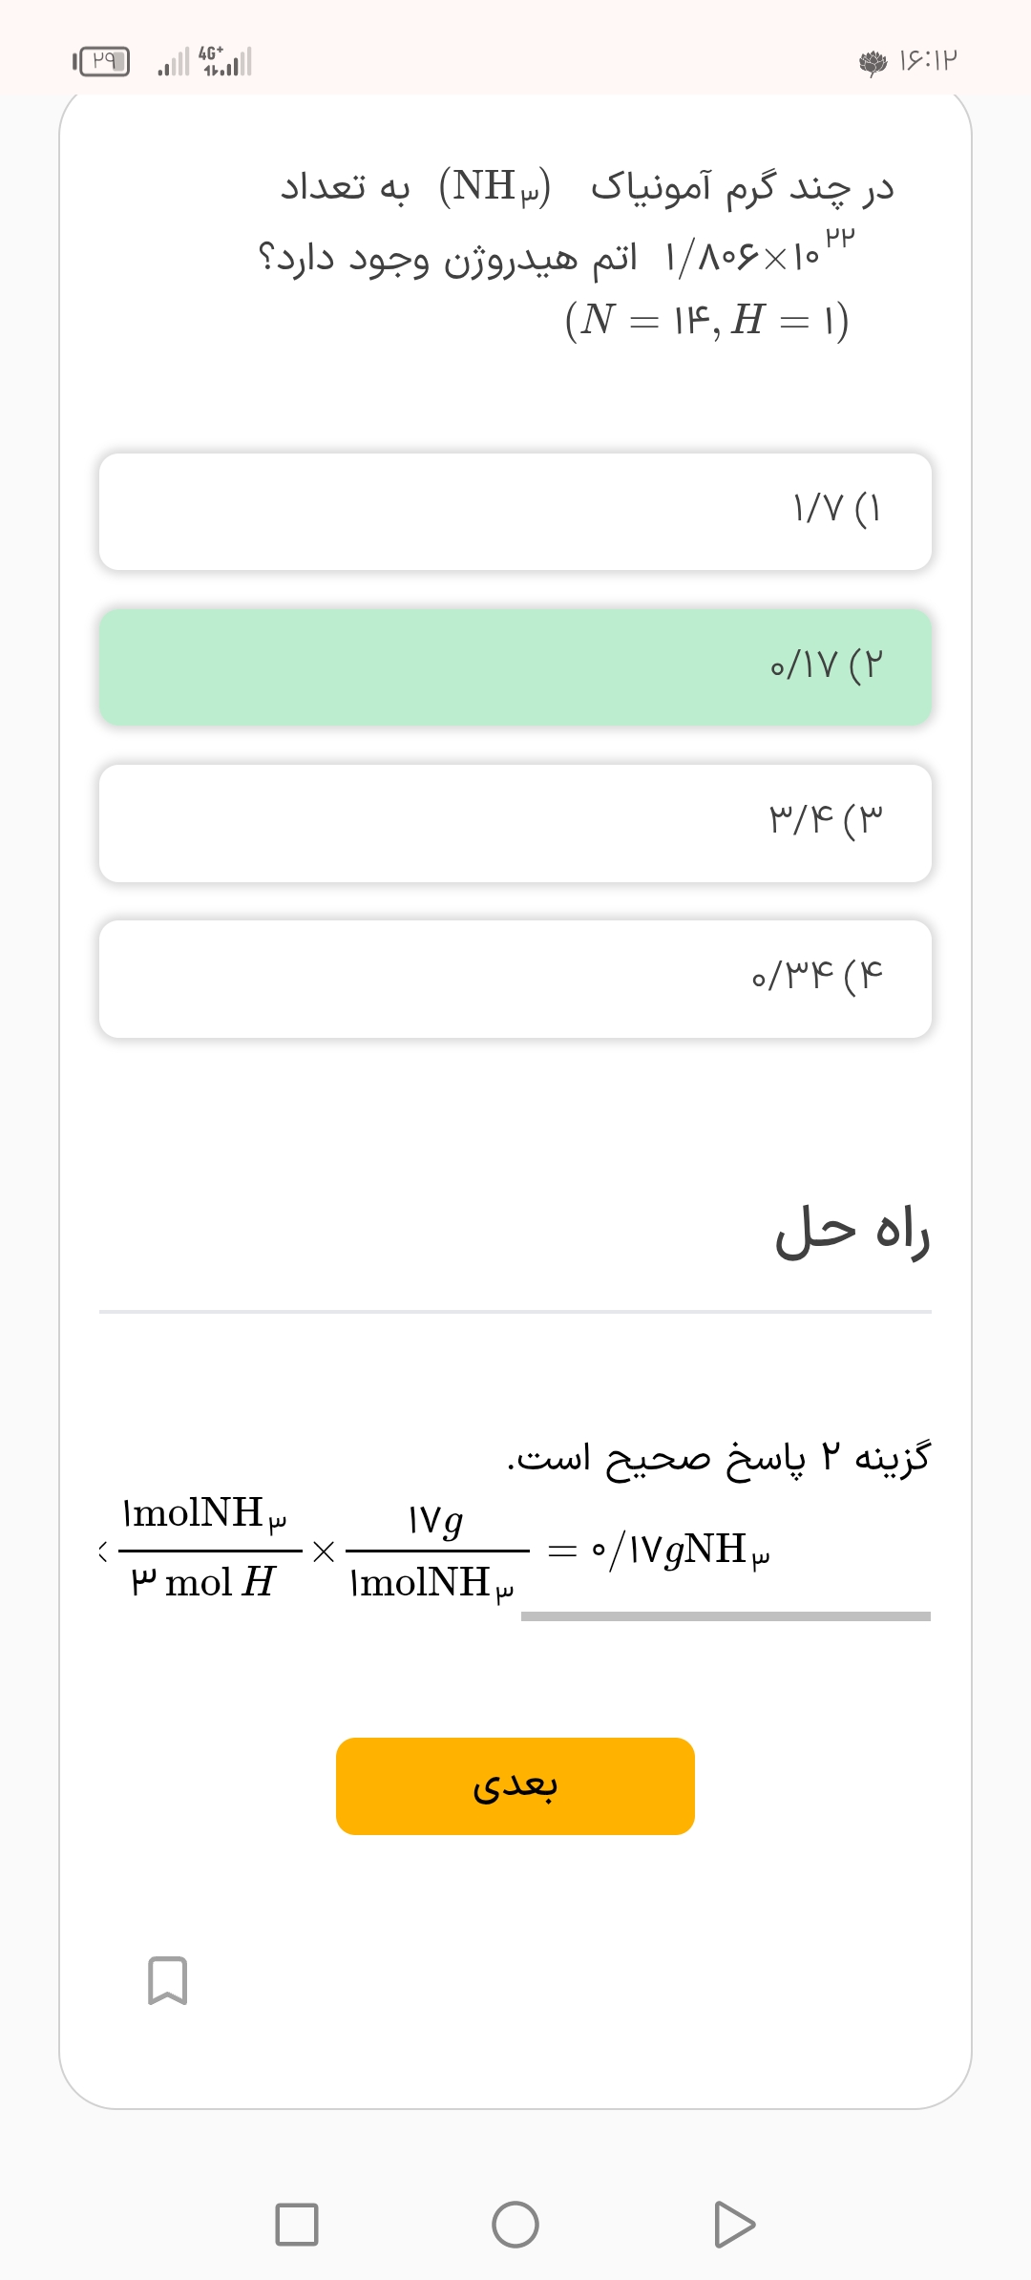The image size is (1031, 2280).
Task: Click the yellow بعدی (next) button
Action: pos(515,1785)
